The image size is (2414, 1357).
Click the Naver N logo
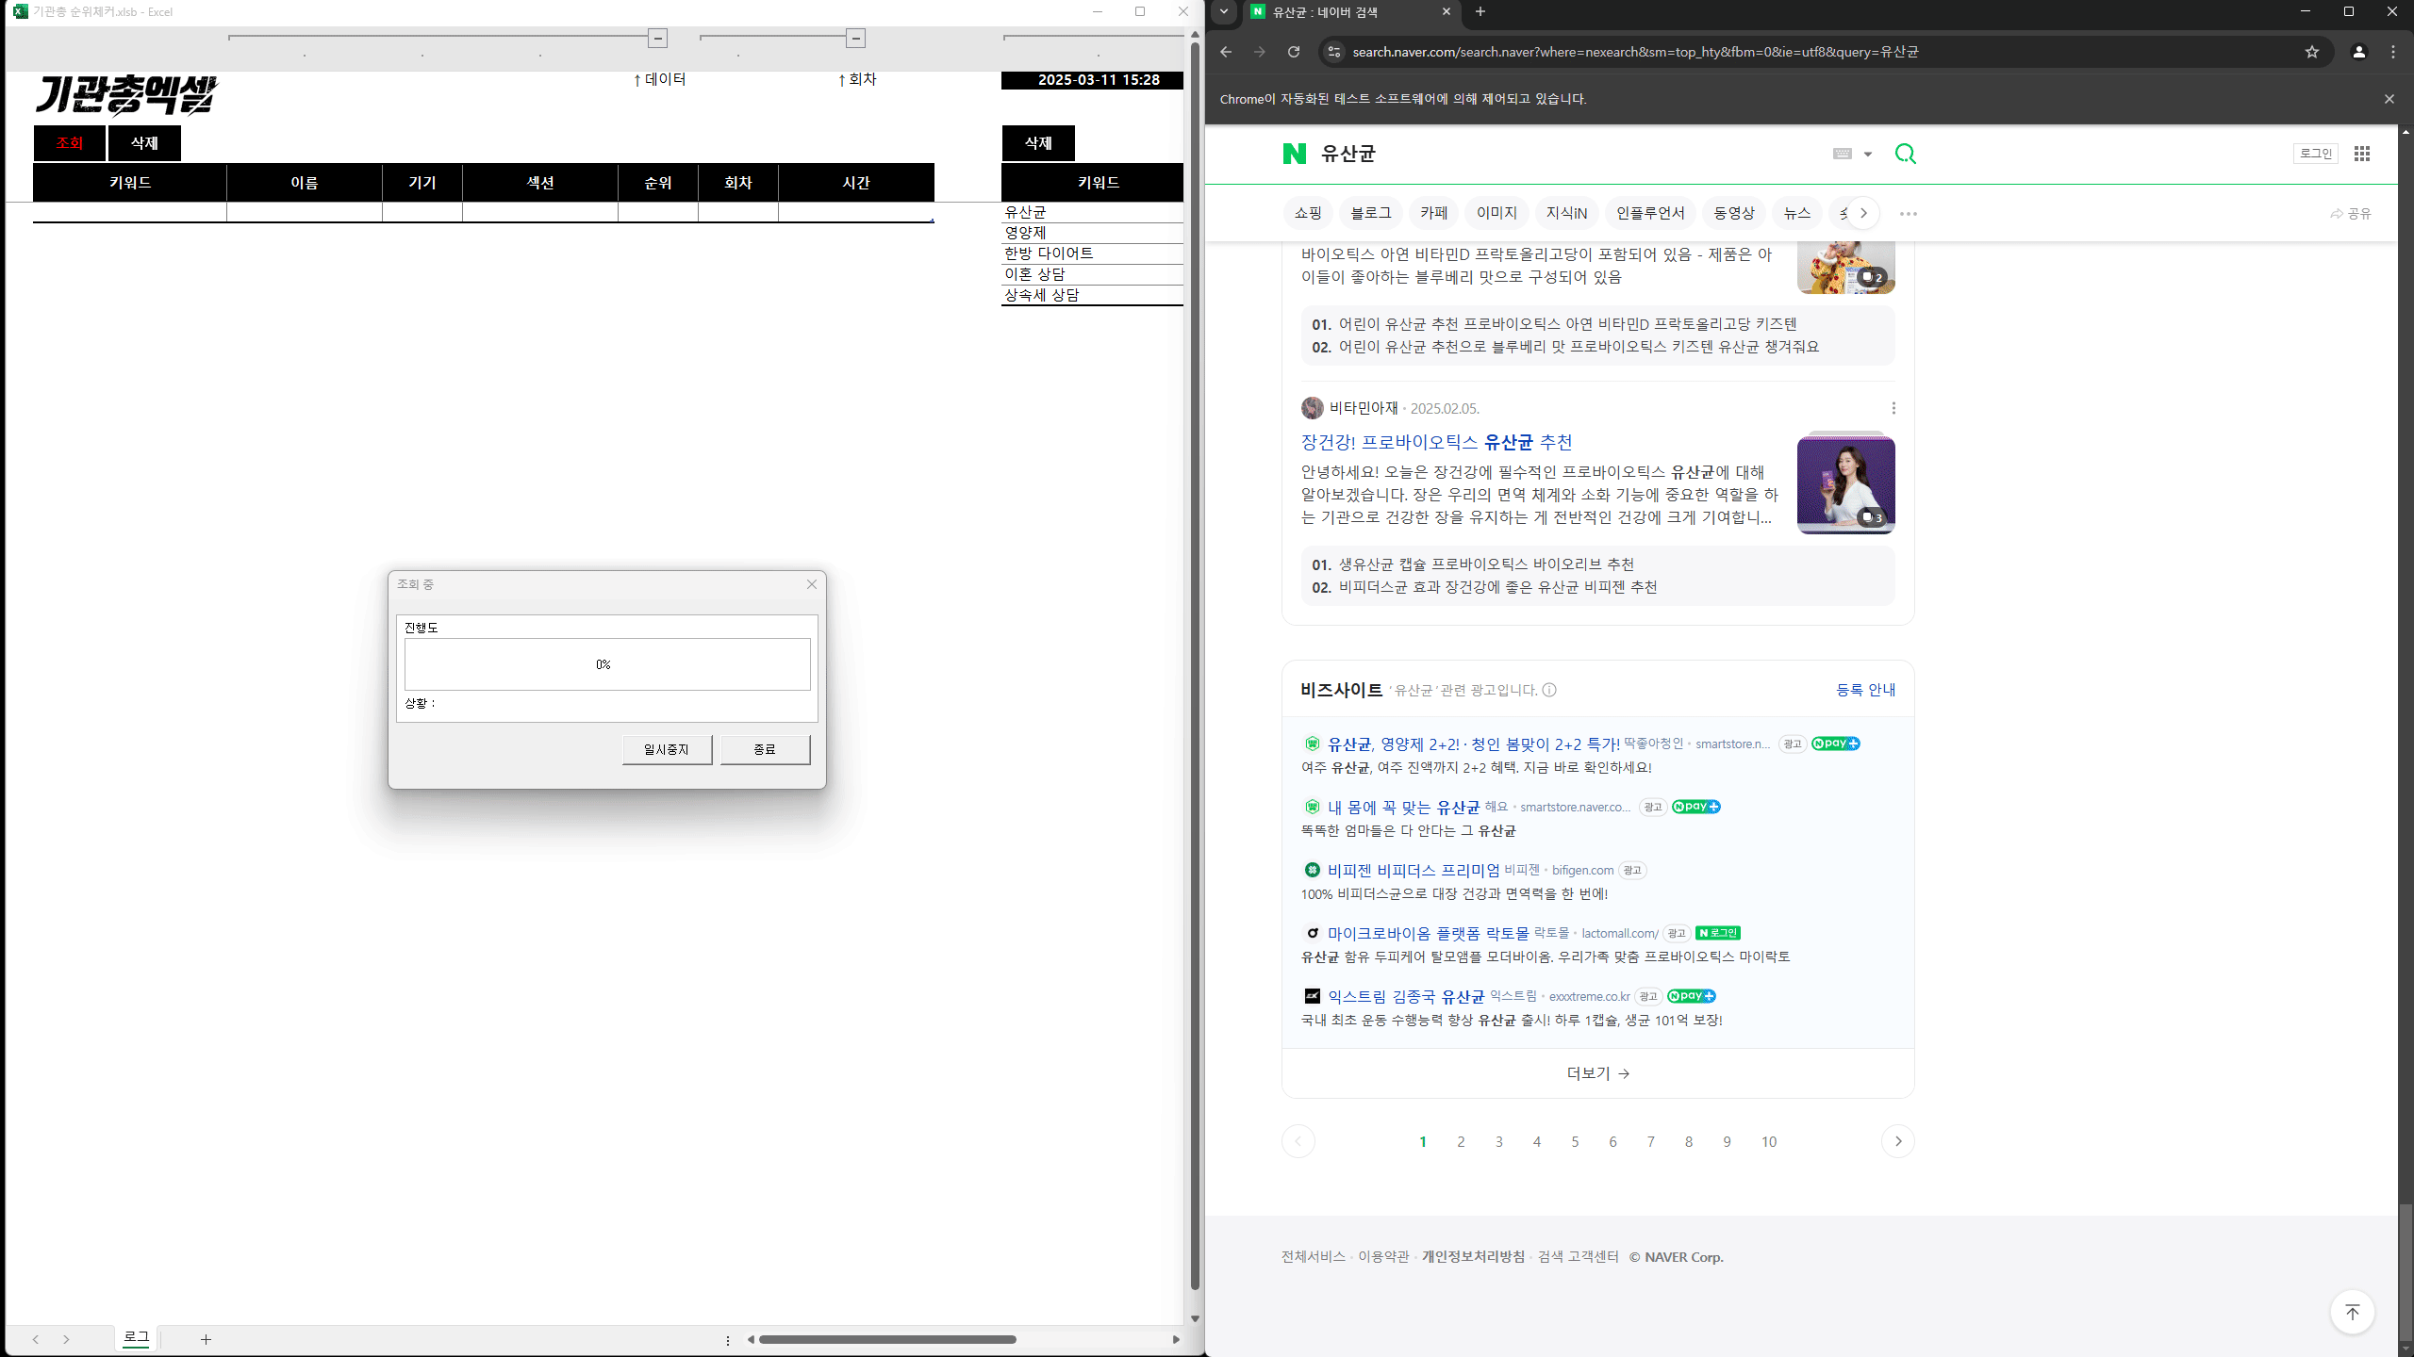tap(1295, 154)
